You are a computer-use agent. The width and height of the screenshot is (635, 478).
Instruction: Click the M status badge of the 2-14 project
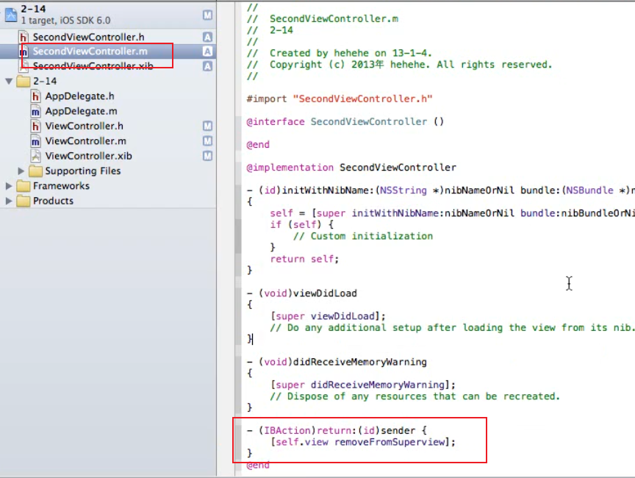point(207,15)
